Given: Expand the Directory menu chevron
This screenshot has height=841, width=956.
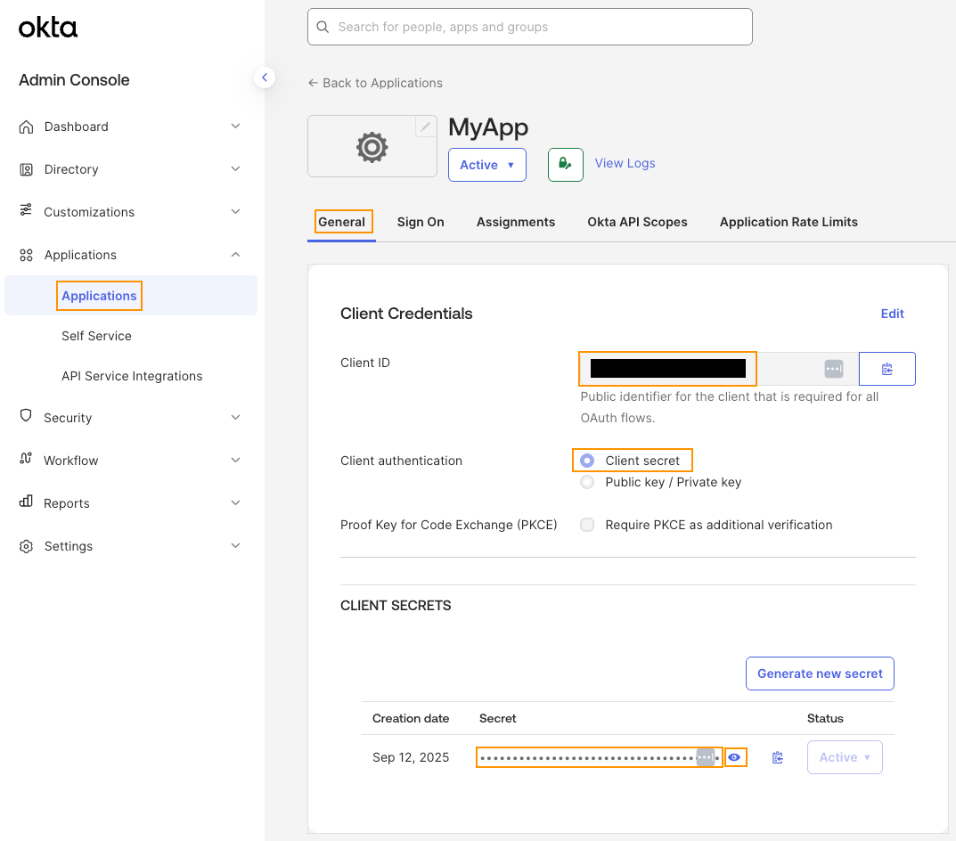Looking at the screenshot, I should click(x=235, y=169).
